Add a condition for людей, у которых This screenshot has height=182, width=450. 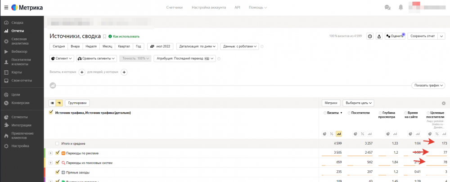(124, 72)
